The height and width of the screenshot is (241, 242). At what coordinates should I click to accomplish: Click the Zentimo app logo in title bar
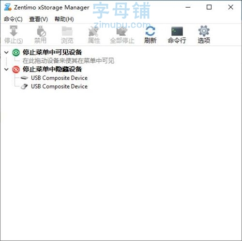[x=8, y=7]
